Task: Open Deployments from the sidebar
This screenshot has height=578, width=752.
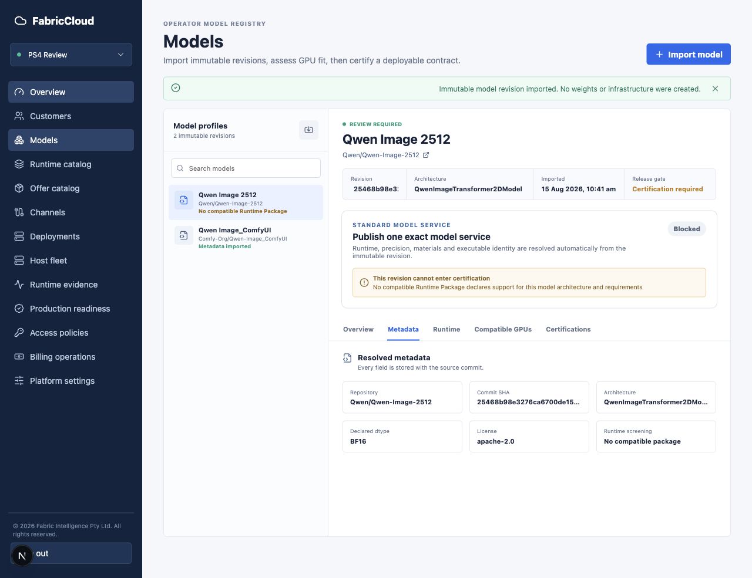Action: [71, 236]
